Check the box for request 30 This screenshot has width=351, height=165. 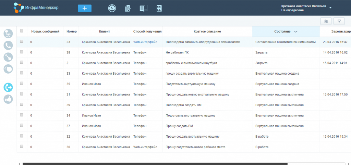22,147
